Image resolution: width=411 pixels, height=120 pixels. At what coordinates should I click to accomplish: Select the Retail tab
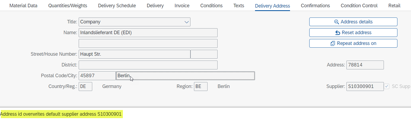(x=394, y=6)
